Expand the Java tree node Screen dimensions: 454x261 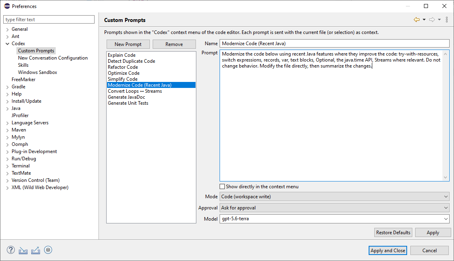8,109
